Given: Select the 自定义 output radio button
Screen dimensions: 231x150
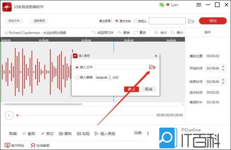Looking at the screenshot, I should (135, 21).
